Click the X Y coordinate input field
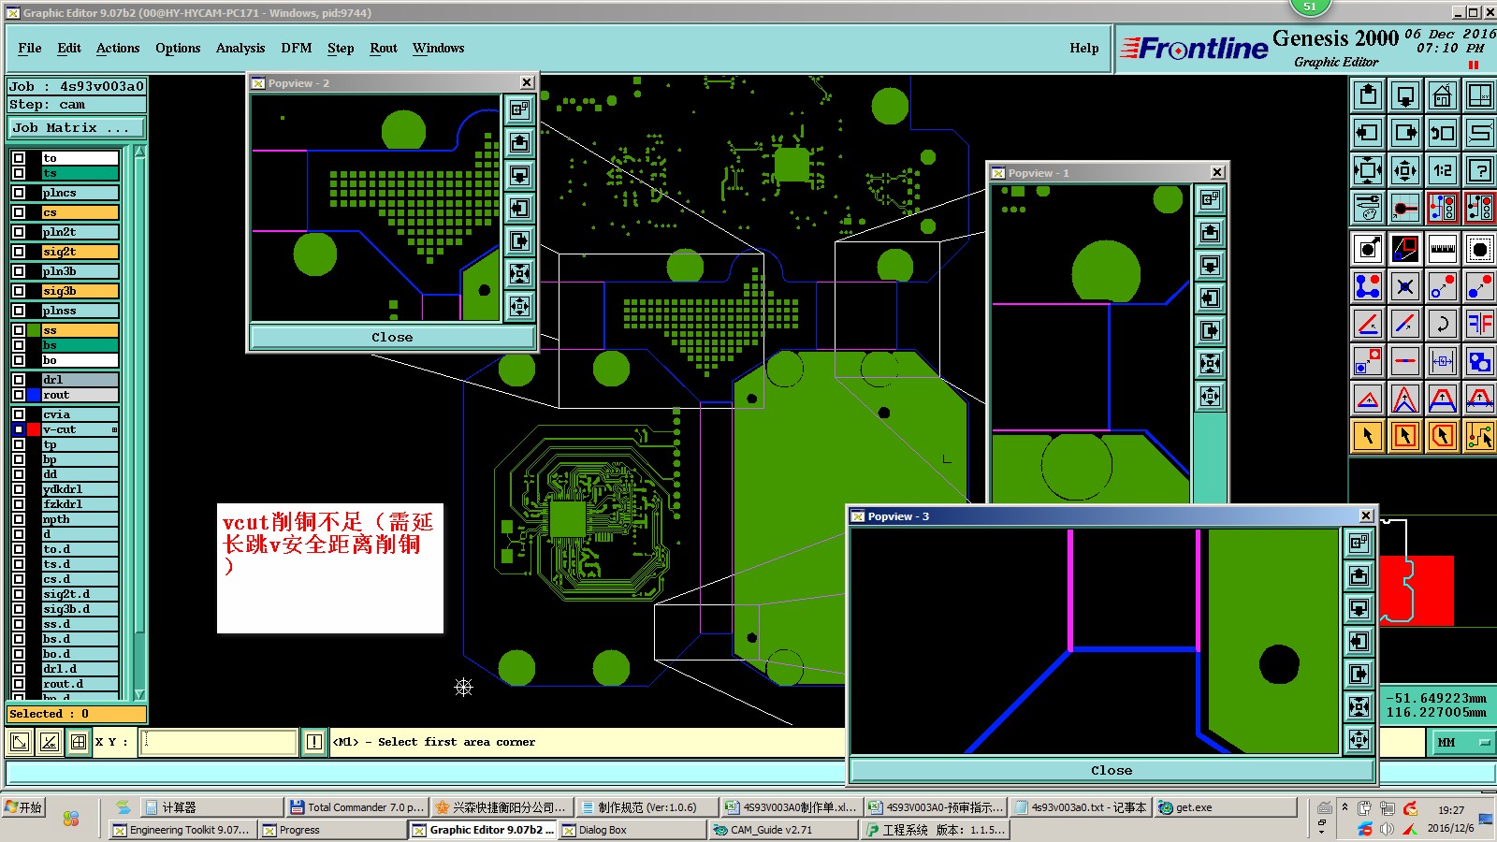The width and height of the screenshot is (1497, 842). 219,742
